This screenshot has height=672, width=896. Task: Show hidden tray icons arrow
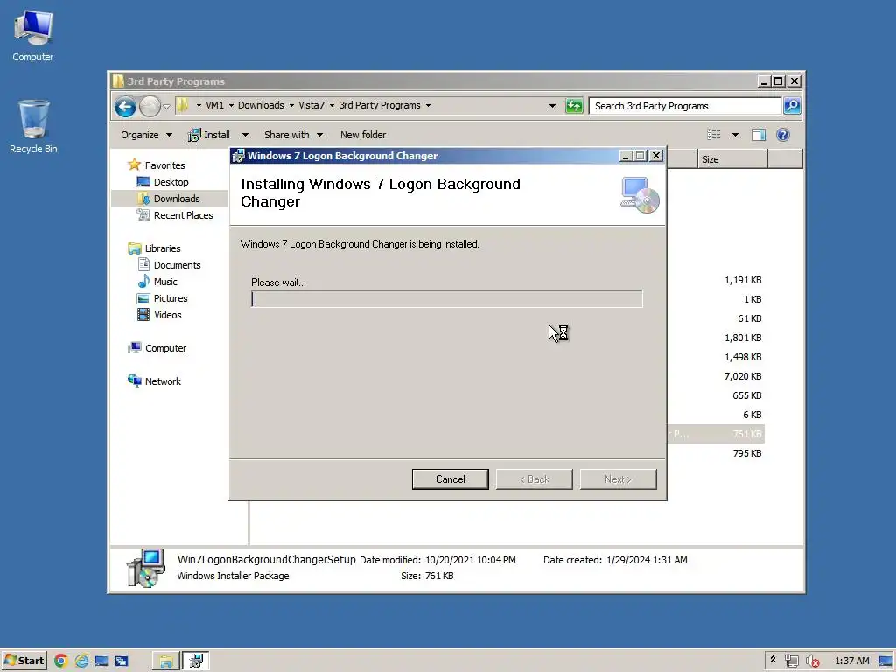pos(773,660)
